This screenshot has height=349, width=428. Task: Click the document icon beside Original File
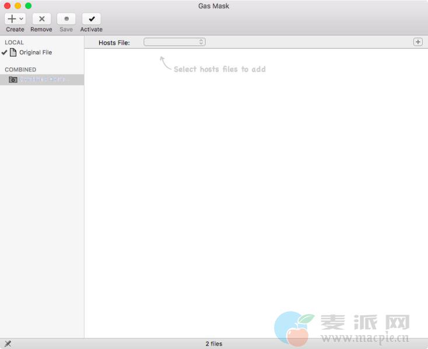pyautogui.click(x=13, y=52)
